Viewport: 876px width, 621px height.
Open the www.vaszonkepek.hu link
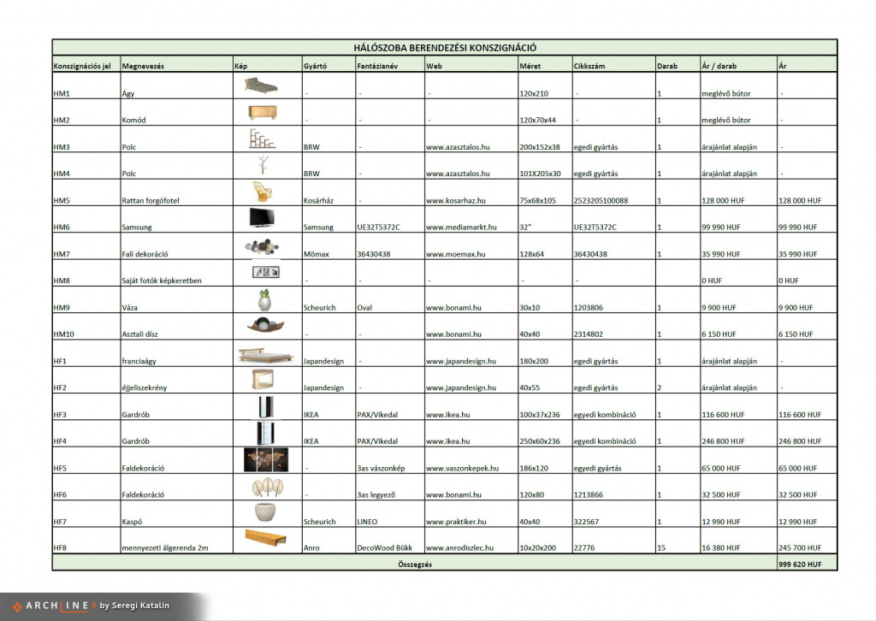click(x=462, y=469)
